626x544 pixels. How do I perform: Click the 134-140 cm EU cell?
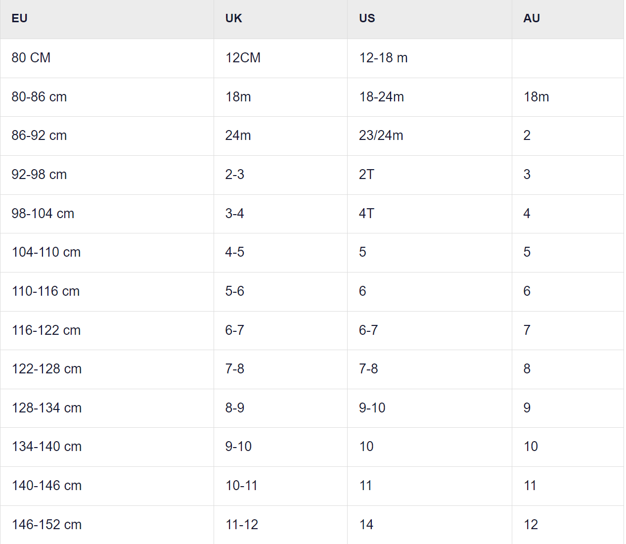pyautogui.click(x=46, y=447)
